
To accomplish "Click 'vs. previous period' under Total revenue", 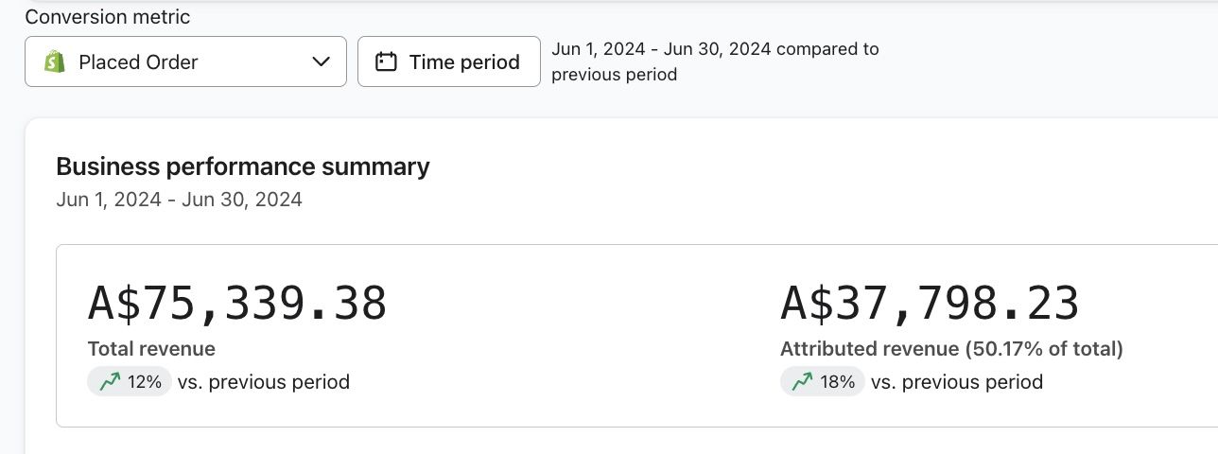I will click(264, 382).
